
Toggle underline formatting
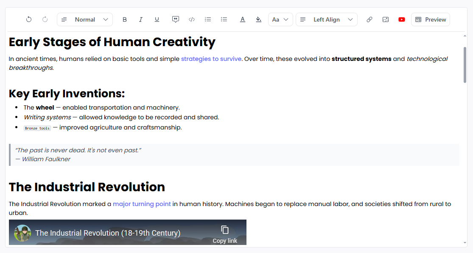(157, 19)
